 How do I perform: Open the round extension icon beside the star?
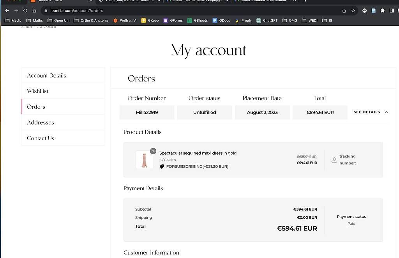pos(365,11)
